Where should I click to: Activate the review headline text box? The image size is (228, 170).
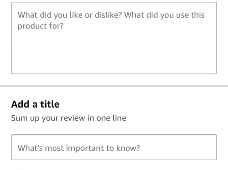pyautogui.click(x=114, y=147)
